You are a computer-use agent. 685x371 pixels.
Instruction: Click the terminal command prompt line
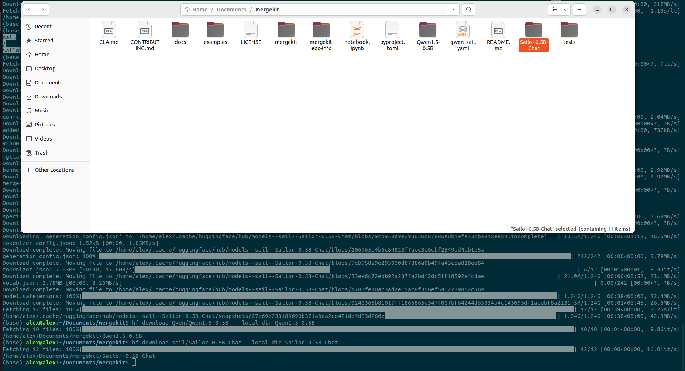221,363
